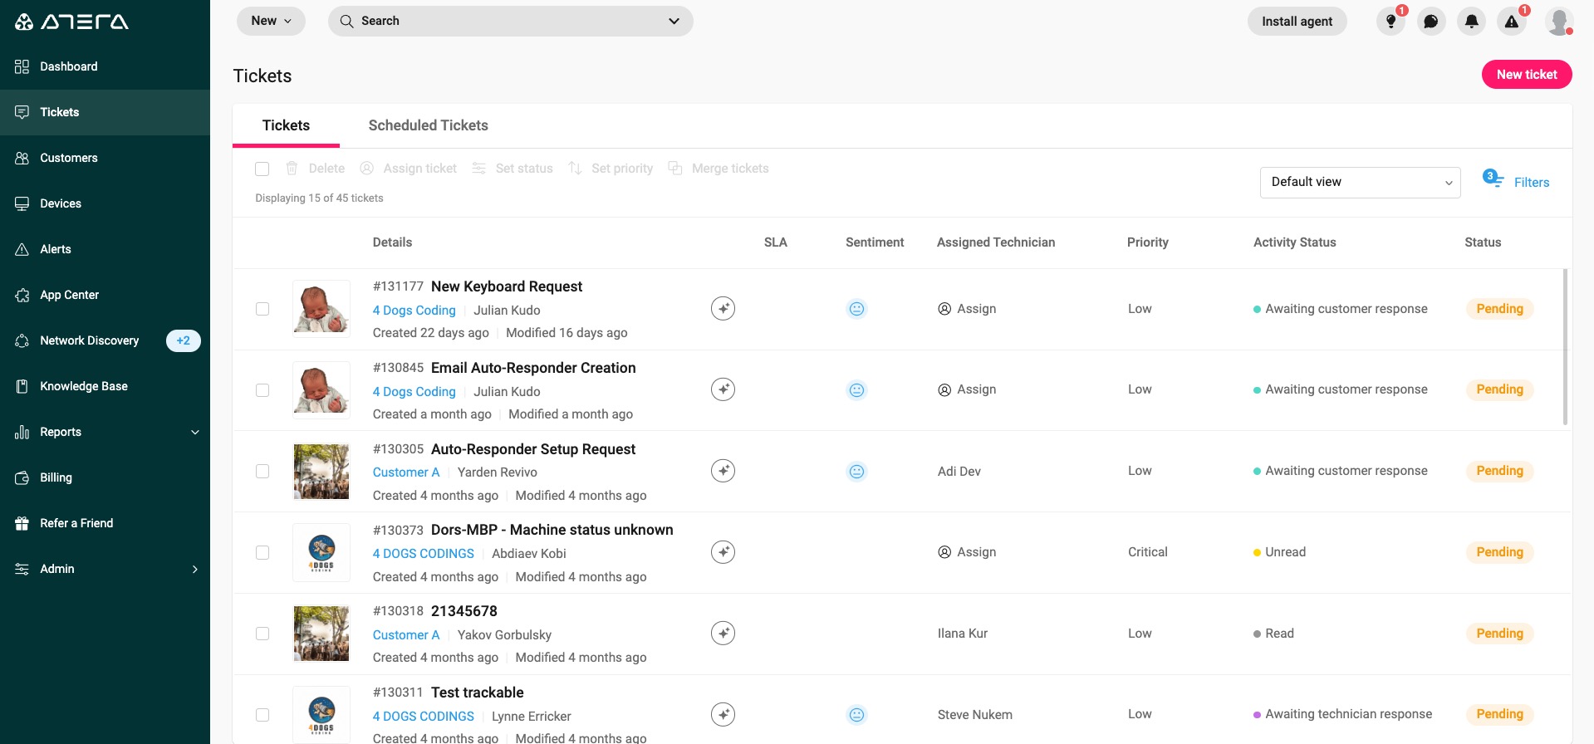
Task: Expand the Admin sidebar menu
Action: (105, 569)
